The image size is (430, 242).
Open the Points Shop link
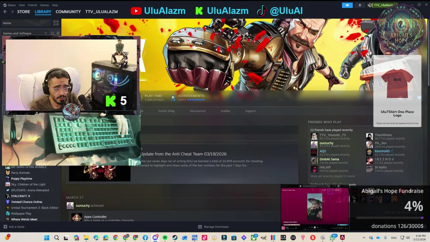[x=166, y=111]
